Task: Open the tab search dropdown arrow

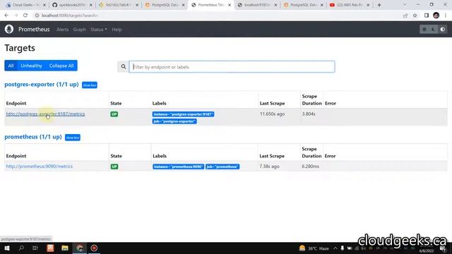Action: pyautogui.click(x=405, y=5)
